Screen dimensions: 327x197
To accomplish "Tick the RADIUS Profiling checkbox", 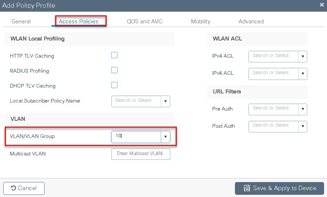I will click(x=114, y=70).
